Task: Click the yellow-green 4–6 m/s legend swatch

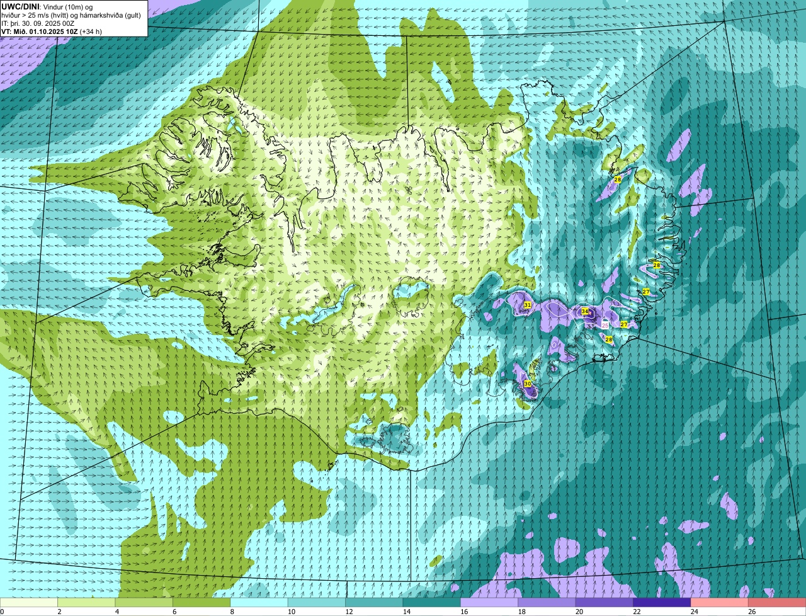Action: [x=144, y=603]
